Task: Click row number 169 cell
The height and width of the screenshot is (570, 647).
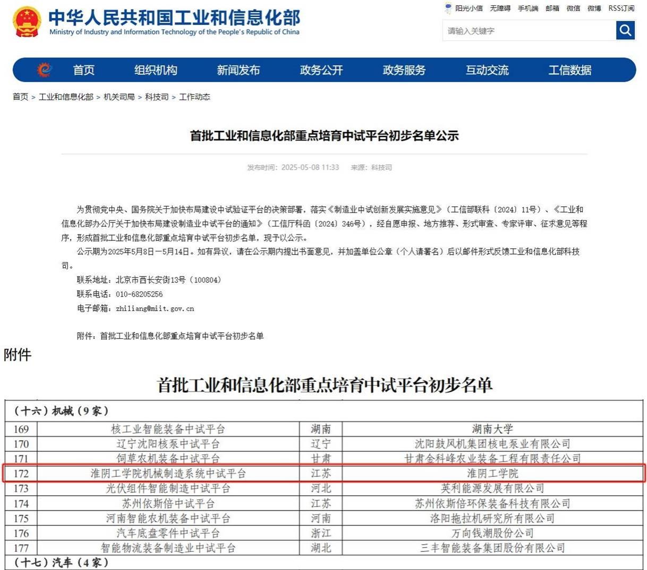Action: click(x=21, y=429)
